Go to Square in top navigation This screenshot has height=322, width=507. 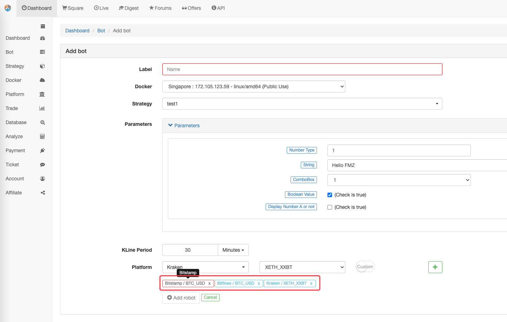coord(73,8)
